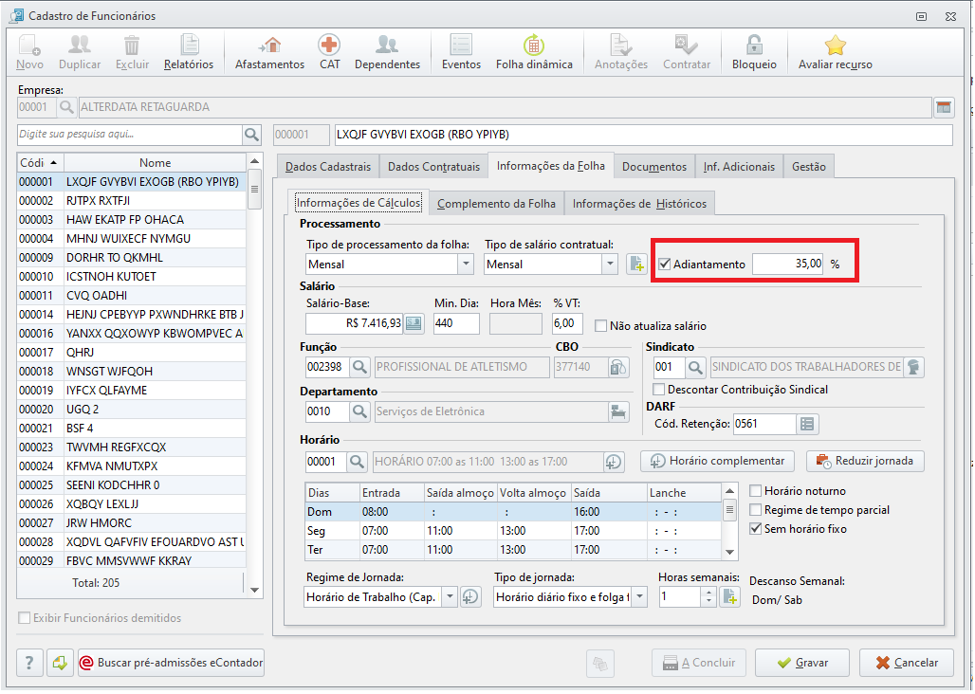Screen dimensions: 975x694
Task: Click the Horário search magnifier icon
Action: coord(357,462)
